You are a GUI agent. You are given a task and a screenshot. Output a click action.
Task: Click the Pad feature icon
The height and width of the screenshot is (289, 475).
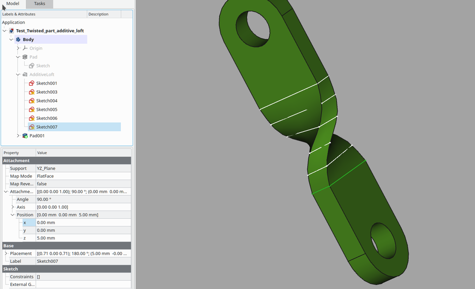[x=25, y=57]
